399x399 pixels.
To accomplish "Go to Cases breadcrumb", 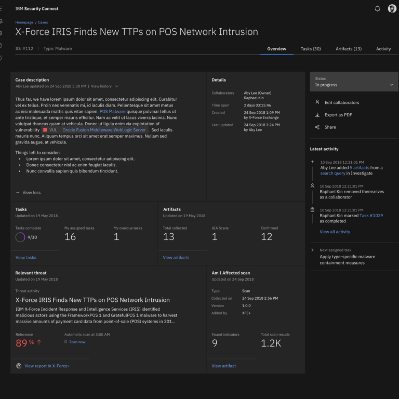I will (x=43, y=22).
